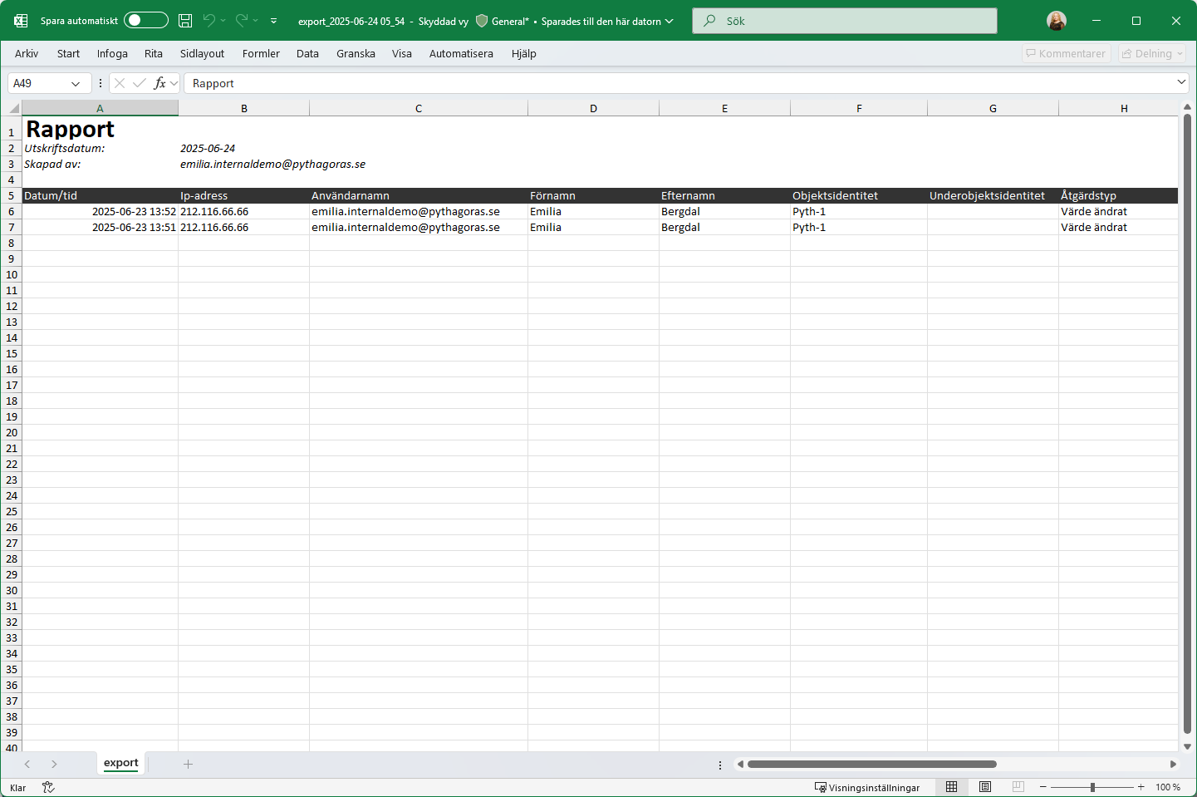Expand the formula bar chevron
The image size is (1197, 797).
(1181, 82)
